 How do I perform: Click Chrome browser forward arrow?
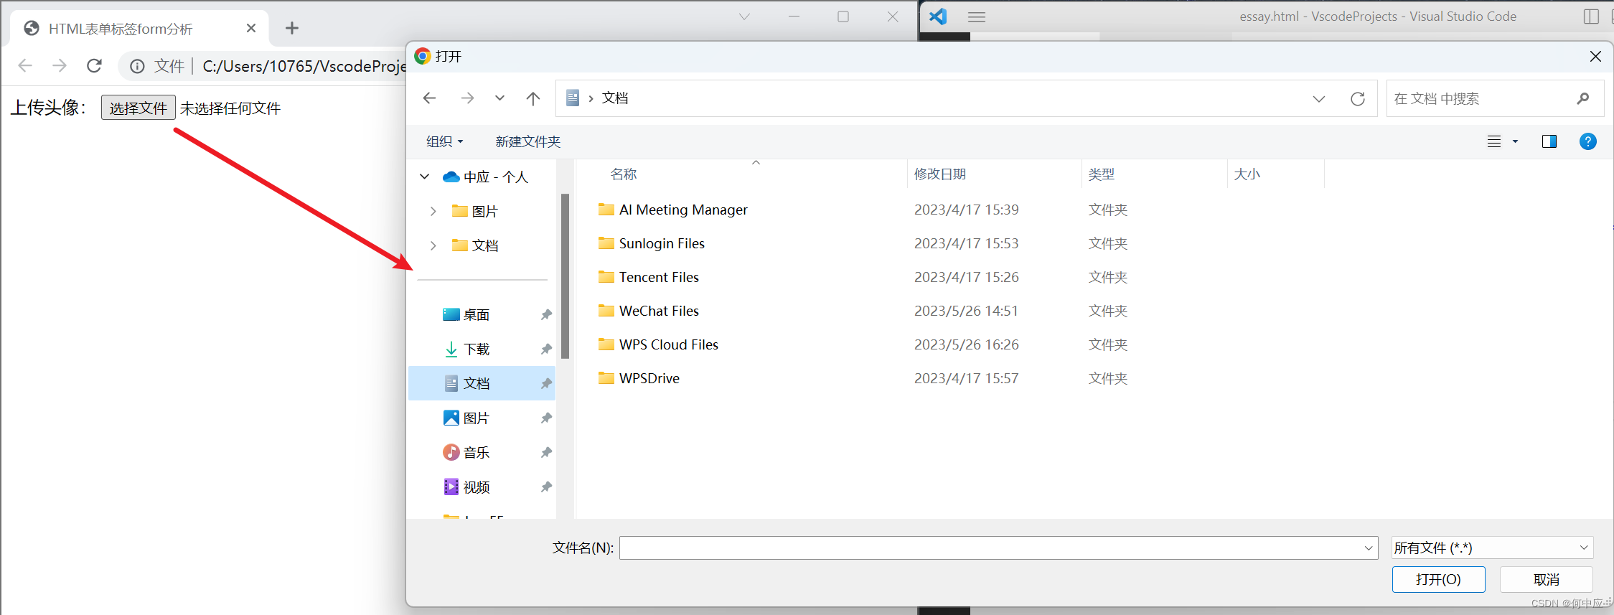point(60,66)
